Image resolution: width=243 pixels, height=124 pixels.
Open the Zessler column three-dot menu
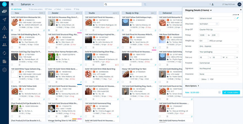click(82, 13)
